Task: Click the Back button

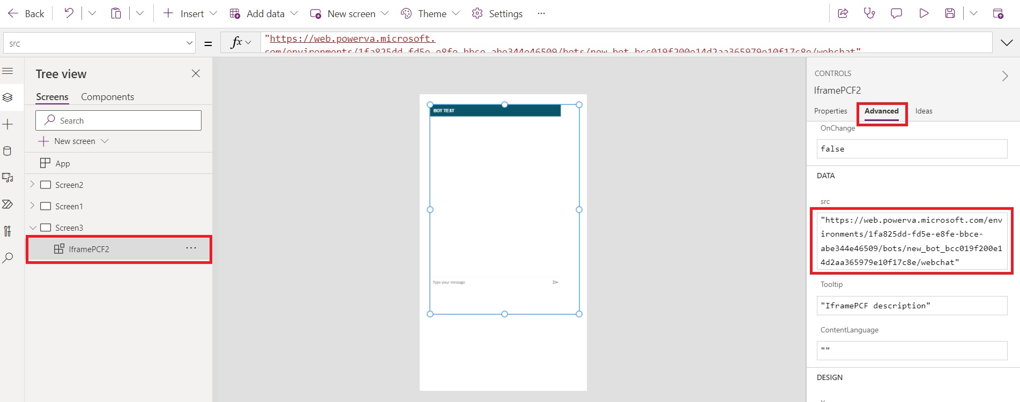Action: tap(26, 13)
